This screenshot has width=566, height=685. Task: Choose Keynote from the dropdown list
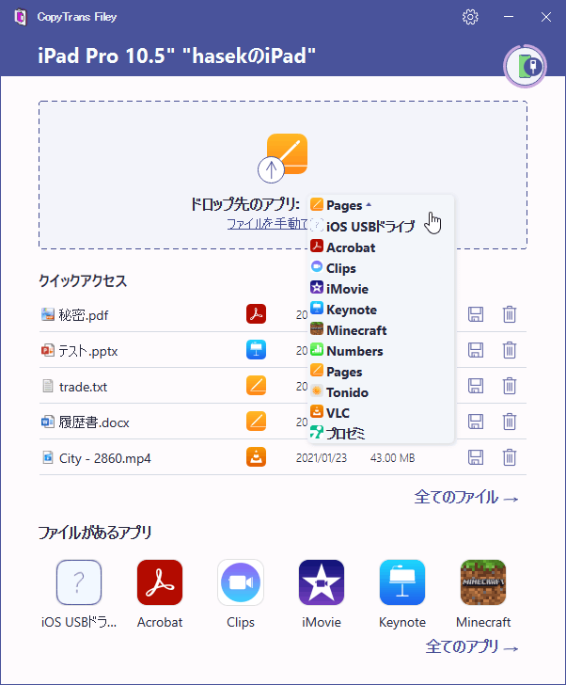343,310
